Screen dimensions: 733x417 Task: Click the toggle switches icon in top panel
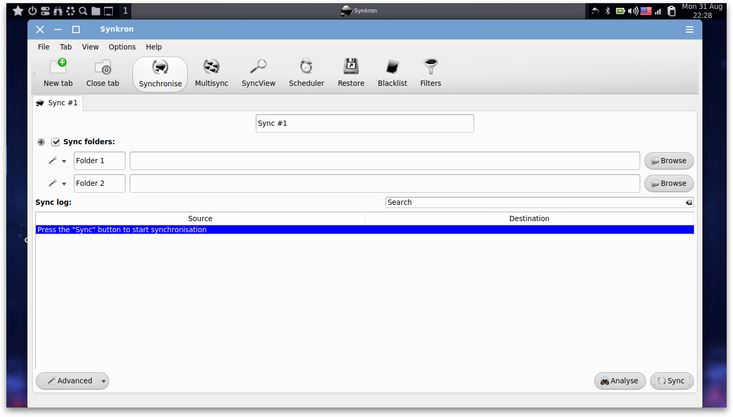tap(45, 11)
